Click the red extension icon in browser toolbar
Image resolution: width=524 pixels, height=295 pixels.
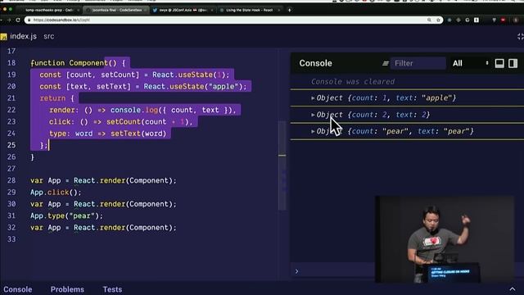pyautogui.click(x=503, y=20)
